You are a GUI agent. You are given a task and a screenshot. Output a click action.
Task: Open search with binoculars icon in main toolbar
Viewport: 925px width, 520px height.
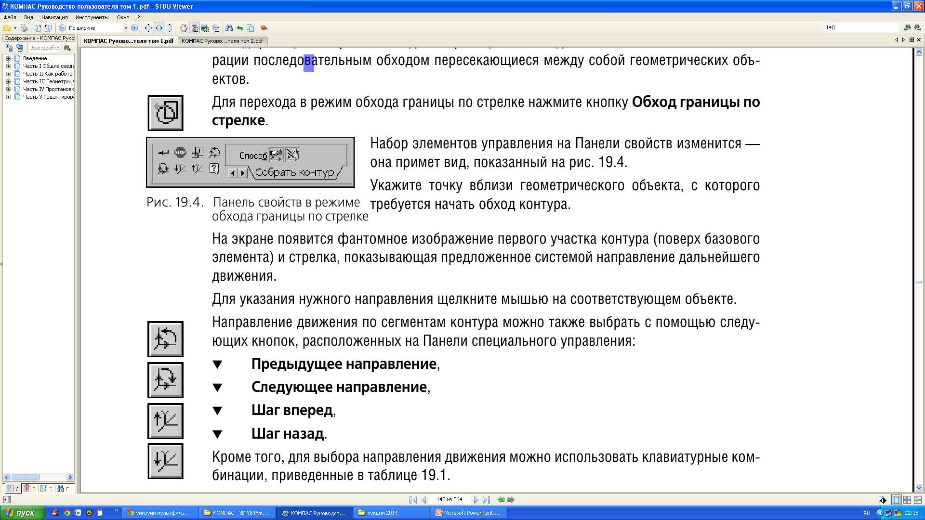click(229, 28)
